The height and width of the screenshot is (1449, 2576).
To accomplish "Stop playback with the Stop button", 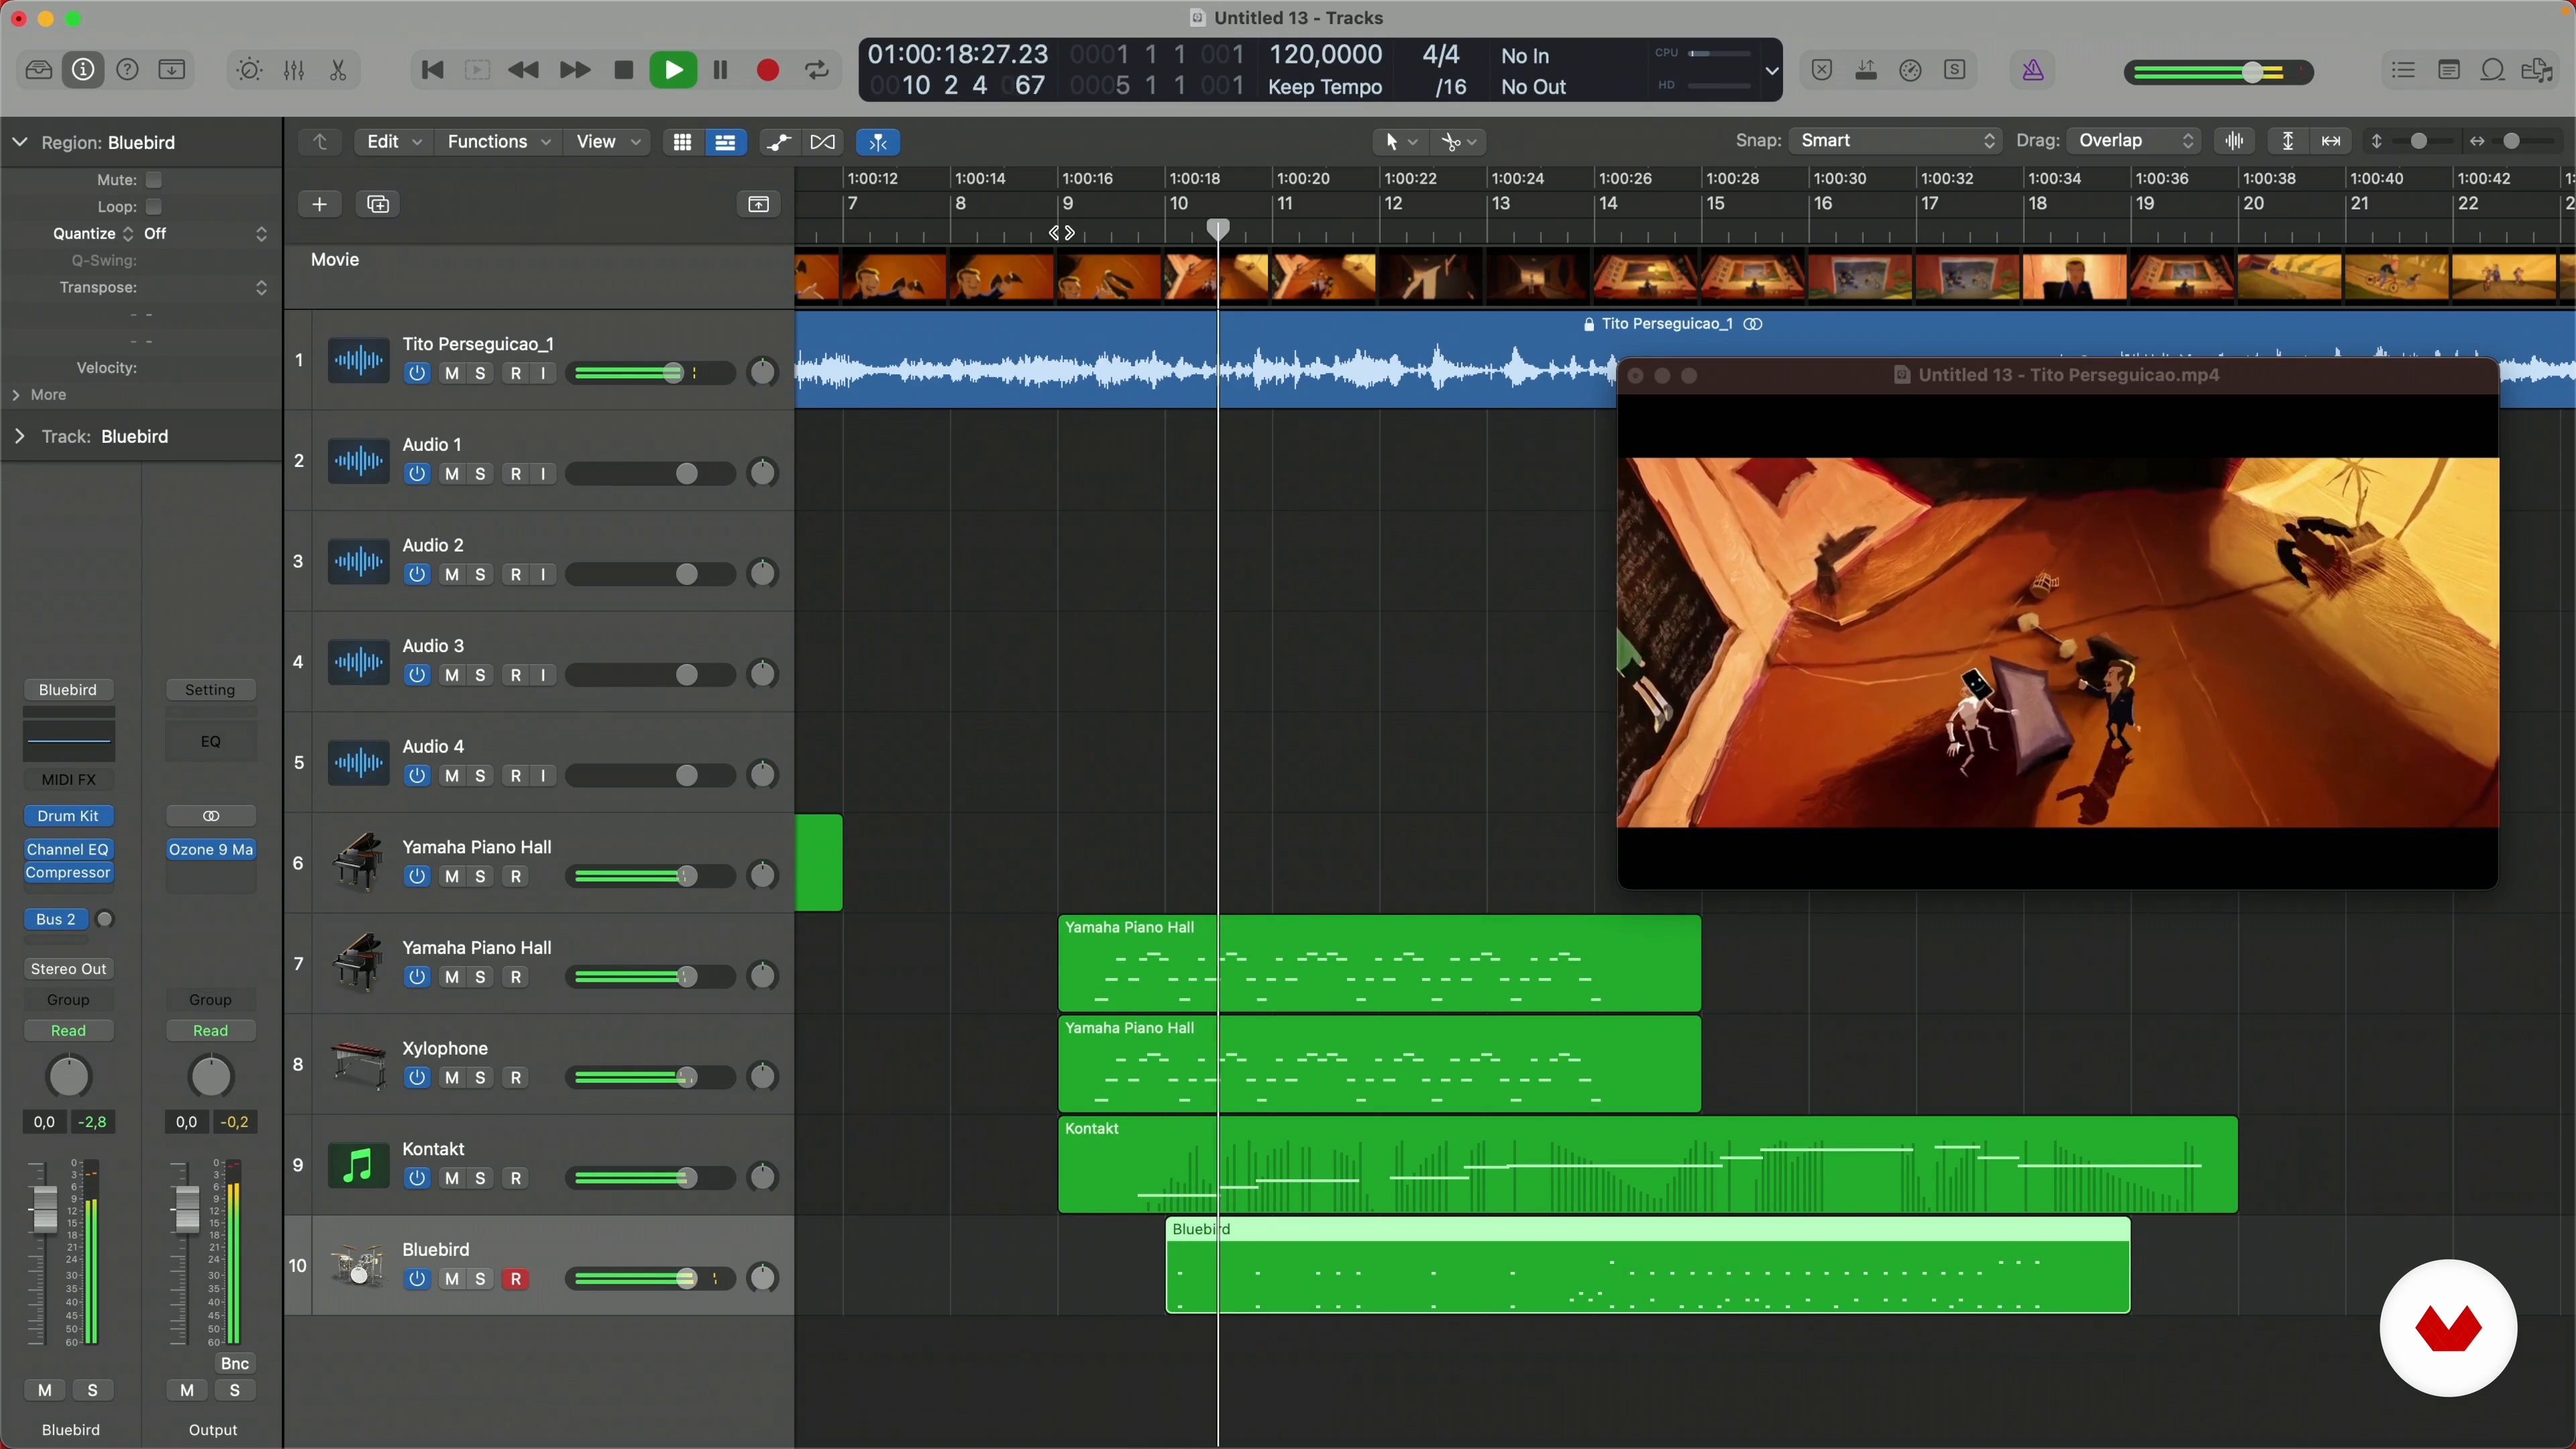I will (x=624, y=70).
